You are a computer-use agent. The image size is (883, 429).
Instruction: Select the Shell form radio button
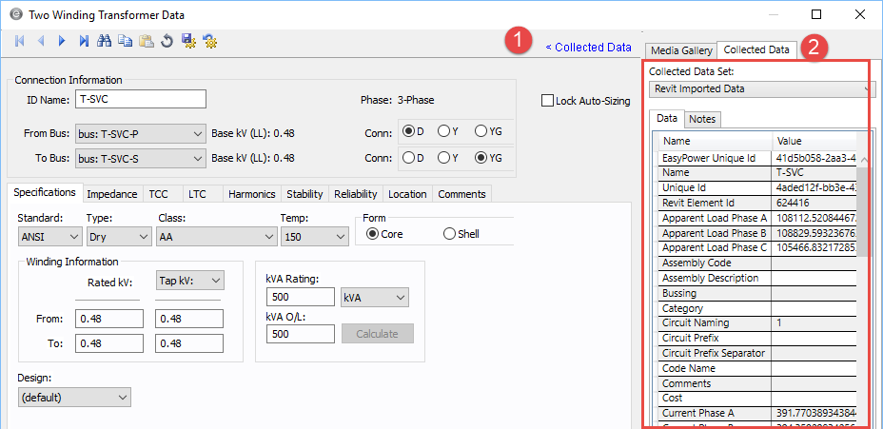(449, 234)
